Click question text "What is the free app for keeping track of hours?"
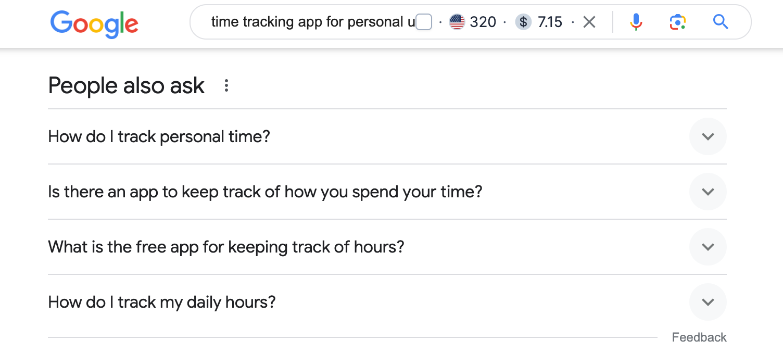Screen dimensions: 783x353 click(226, 247)
